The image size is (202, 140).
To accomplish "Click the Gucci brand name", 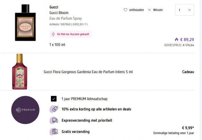I will tap(54, 7).
